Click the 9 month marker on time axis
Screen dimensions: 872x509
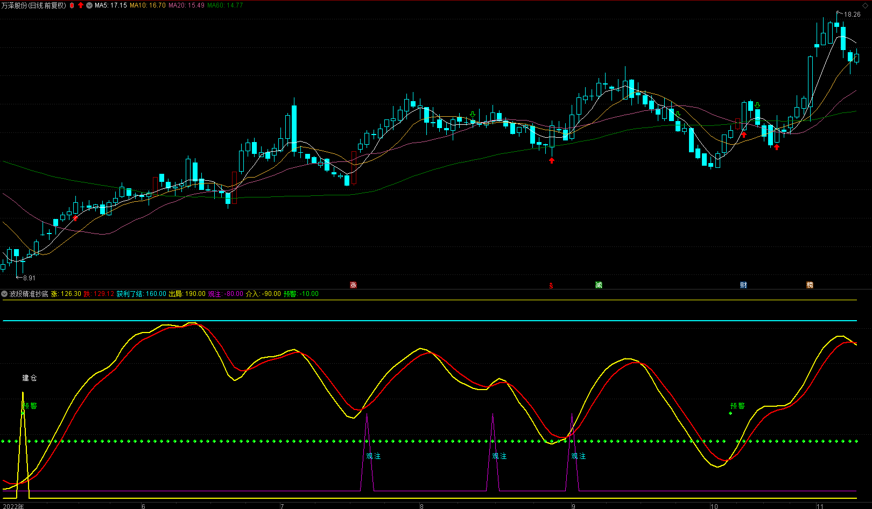tap(573, 506)
